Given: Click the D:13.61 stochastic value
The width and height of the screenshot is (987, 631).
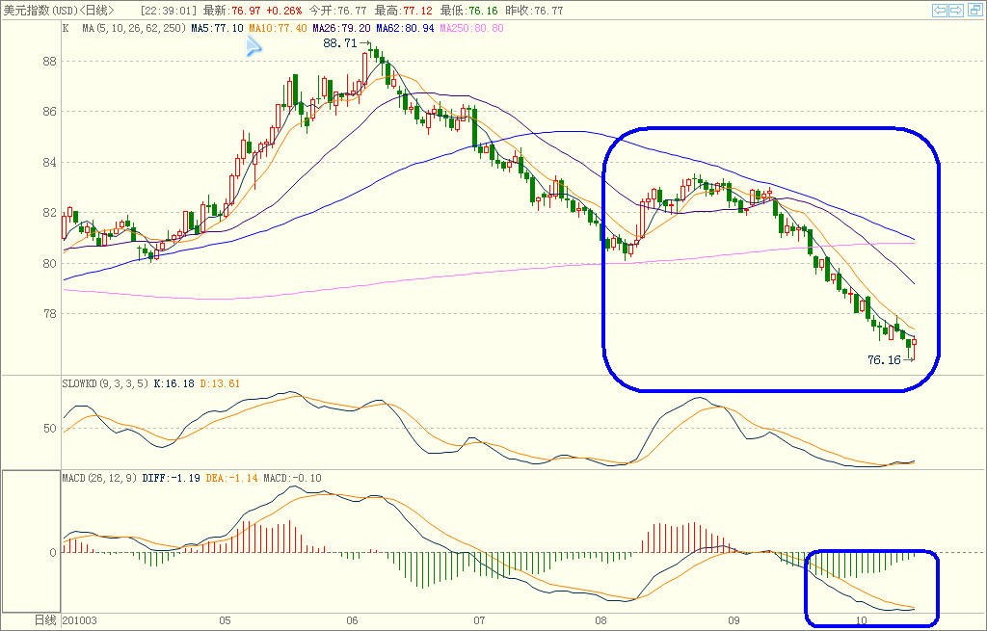Looking at the screenshot, I should tap(220, 383).
